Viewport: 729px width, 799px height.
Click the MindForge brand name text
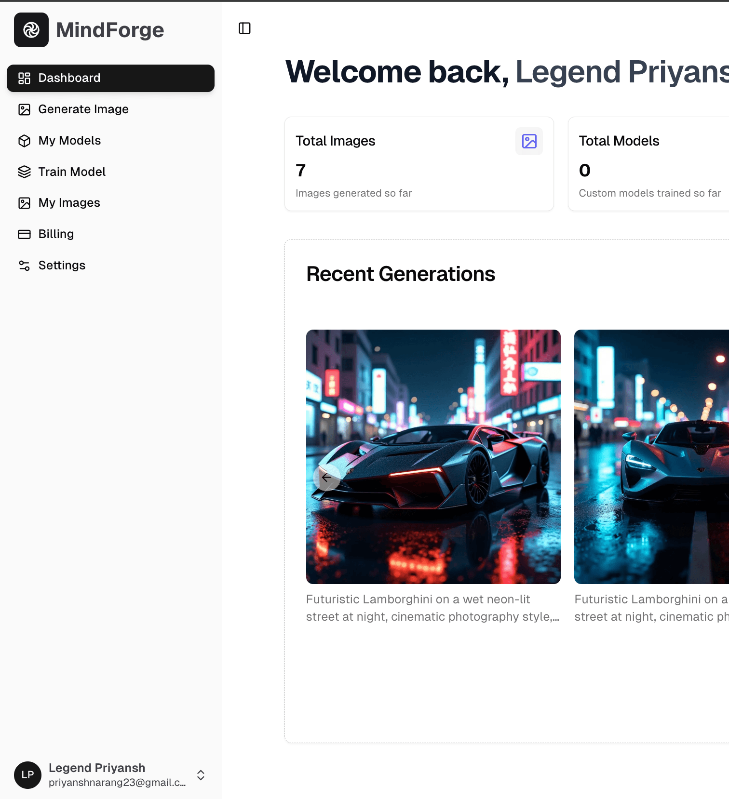click(110, 30)
